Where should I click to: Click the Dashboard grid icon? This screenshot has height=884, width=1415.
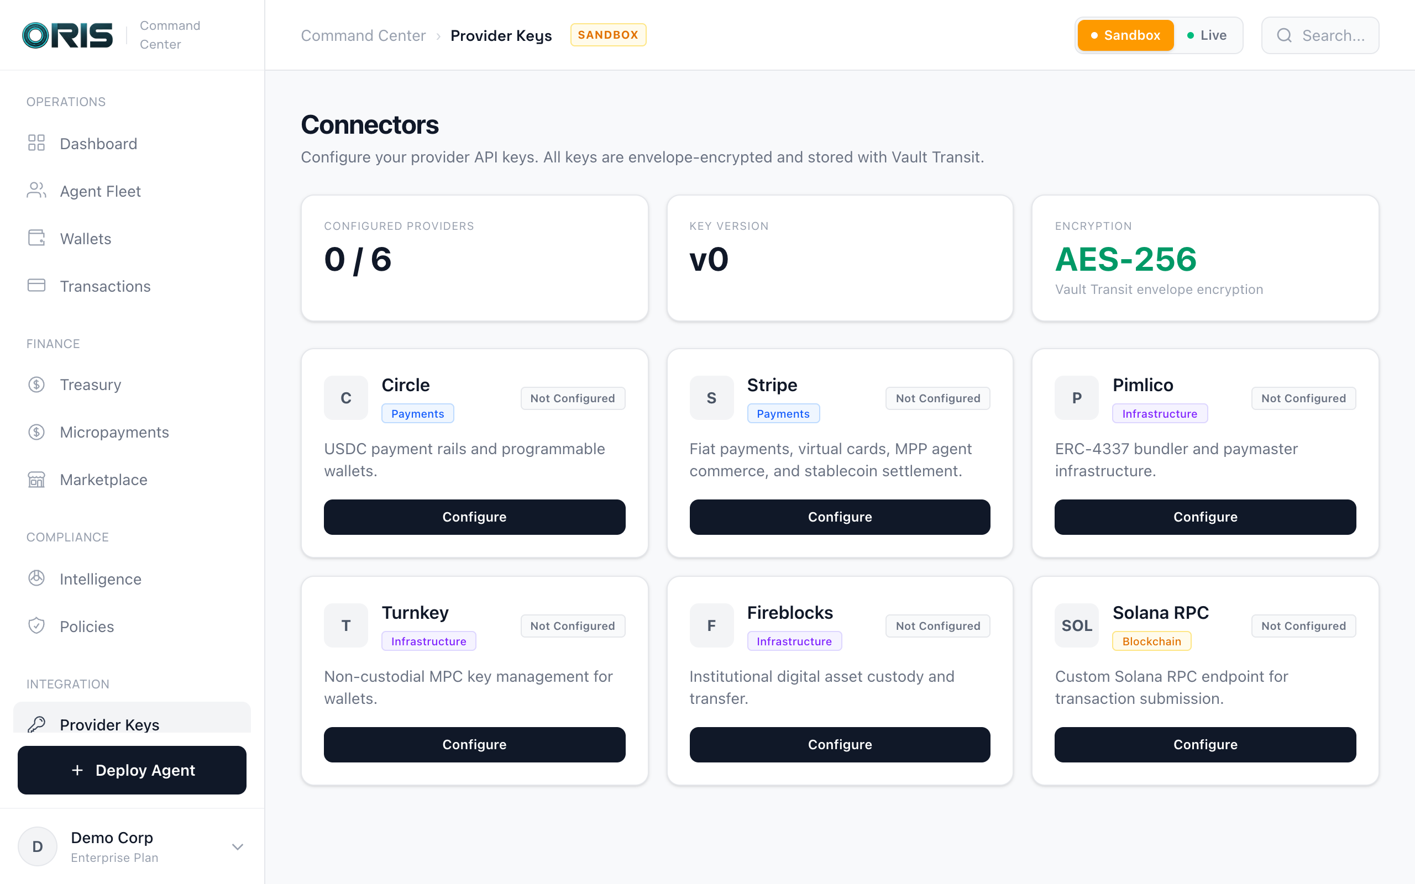[x=36, y=143]
